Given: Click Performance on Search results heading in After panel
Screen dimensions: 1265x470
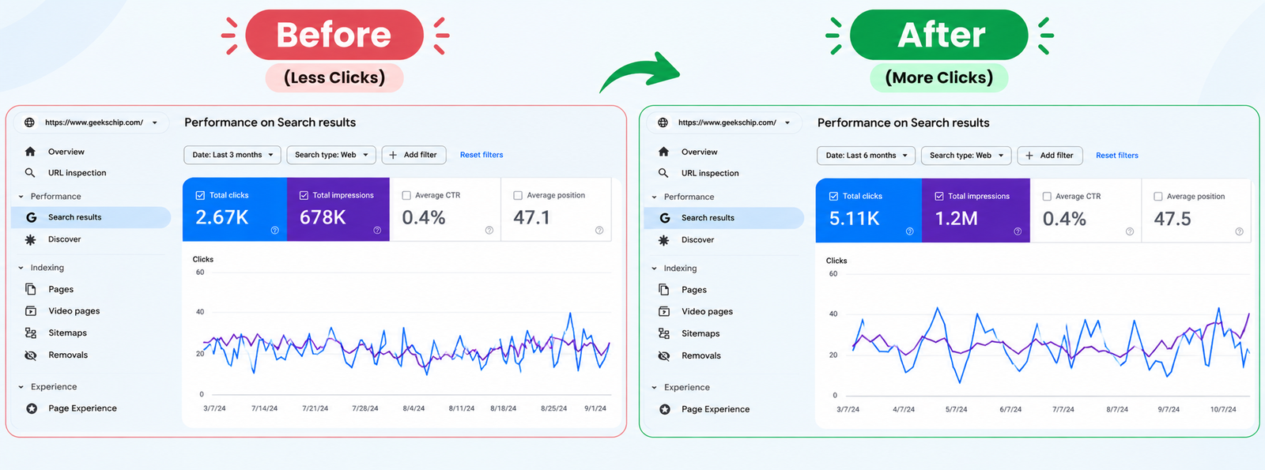Looking at the screenshot, I should tap(904, 123).
